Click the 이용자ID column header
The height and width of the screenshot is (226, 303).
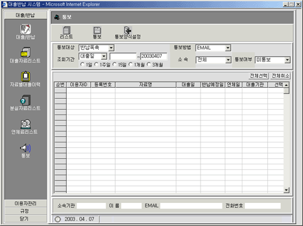[x=79, y=85]
